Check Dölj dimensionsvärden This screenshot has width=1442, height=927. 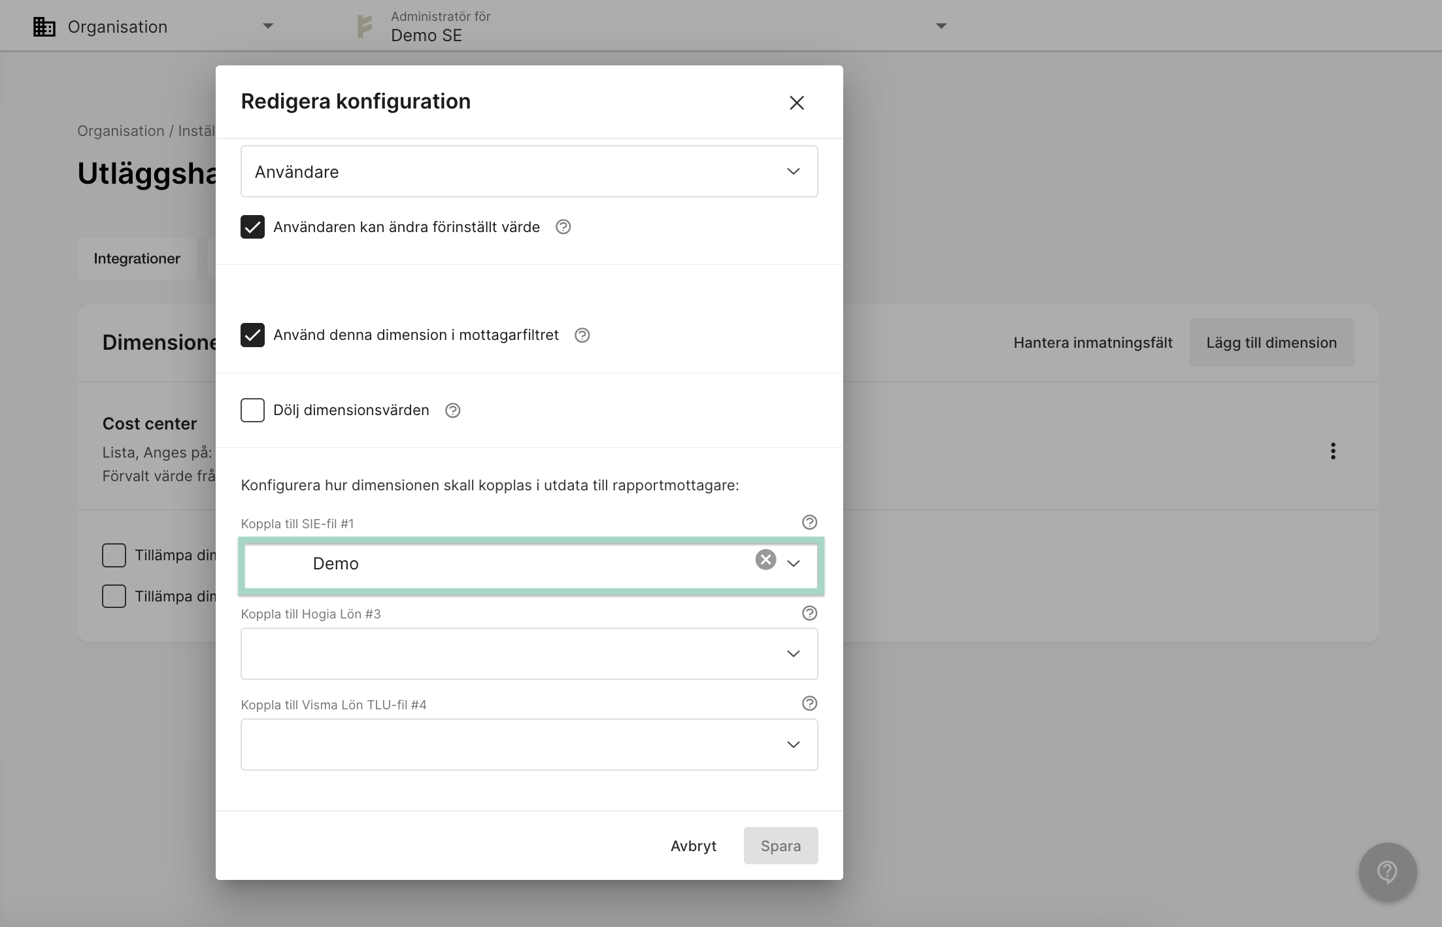point(252,411)
